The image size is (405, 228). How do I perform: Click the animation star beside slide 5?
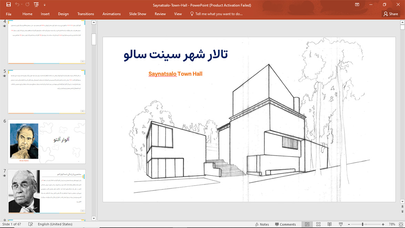[x=4, y=76]
